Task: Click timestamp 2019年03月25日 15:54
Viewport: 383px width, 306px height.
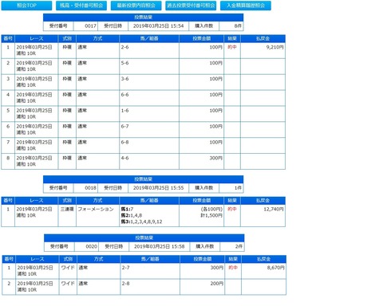Action: click(x=158, y=26)
